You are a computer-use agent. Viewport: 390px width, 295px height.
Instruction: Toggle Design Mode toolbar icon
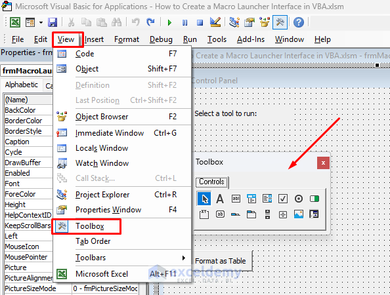(215, 22)
